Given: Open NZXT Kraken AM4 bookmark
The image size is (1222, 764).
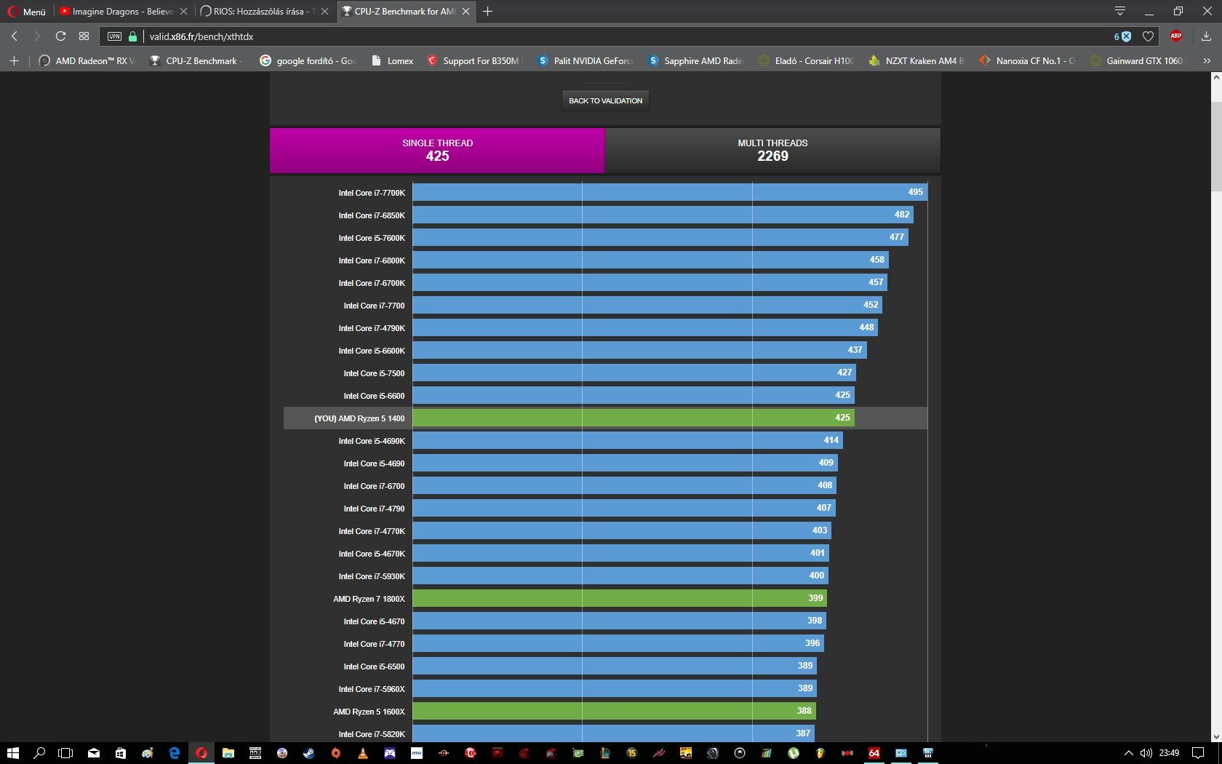Looking at the screenshot, I should click(x=916, y=61).
